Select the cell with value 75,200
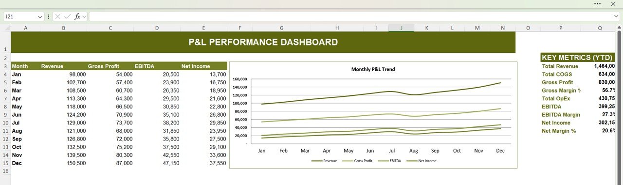623x185 pixels. (110, 147)
